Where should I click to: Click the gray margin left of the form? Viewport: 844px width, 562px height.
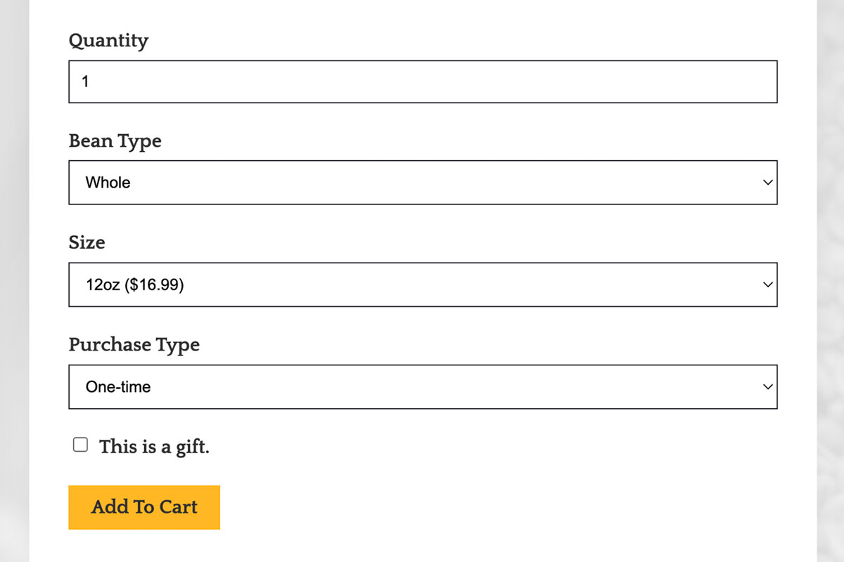click(14, 281)
